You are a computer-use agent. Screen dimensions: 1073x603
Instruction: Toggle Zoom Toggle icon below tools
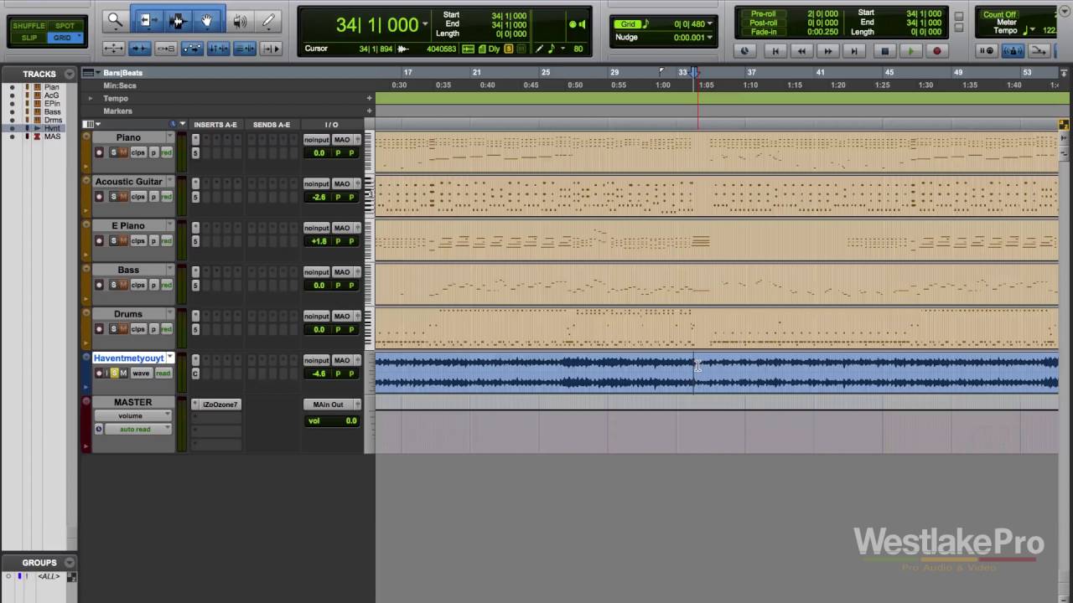tap(113, 49)
